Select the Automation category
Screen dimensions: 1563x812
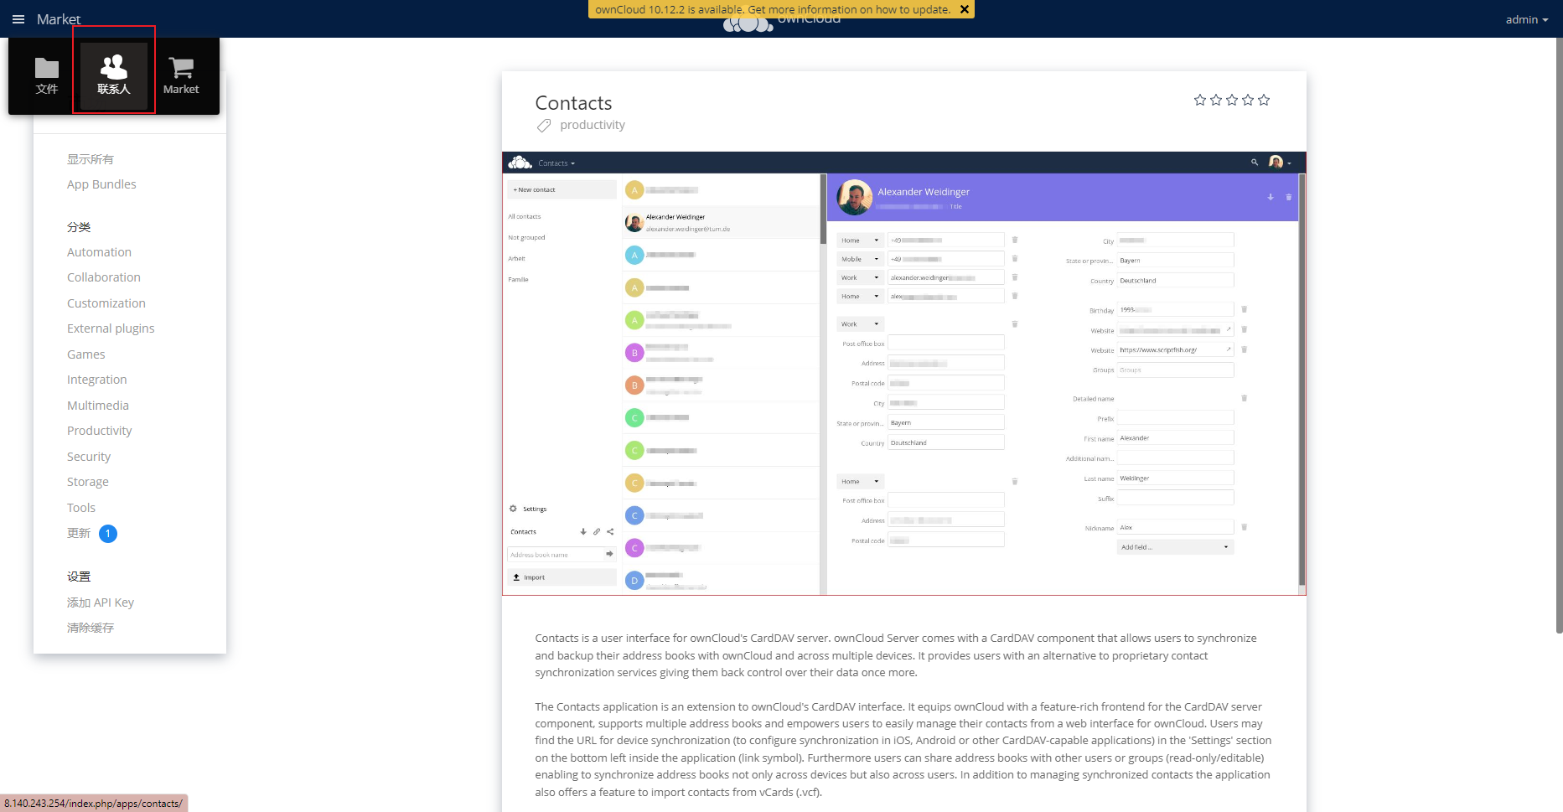99,252
